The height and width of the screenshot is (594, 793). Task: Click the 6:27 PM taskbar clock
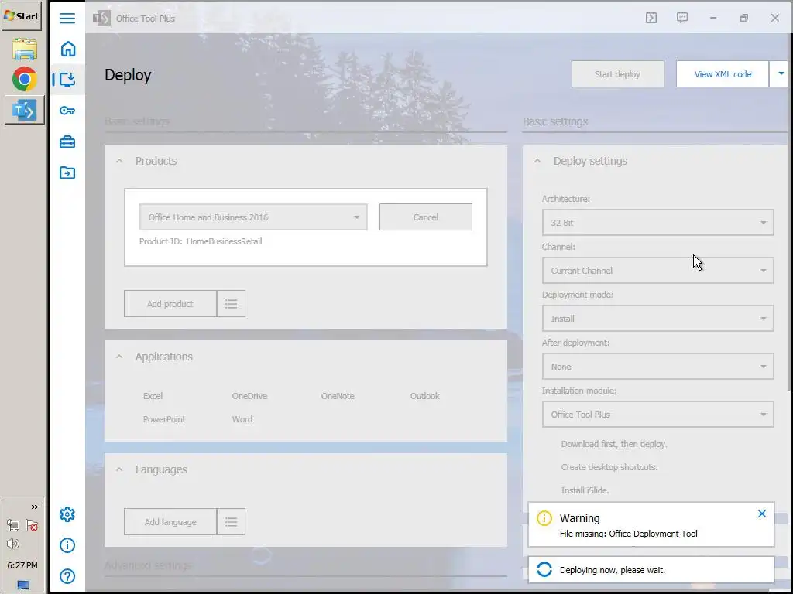[22, 565]
